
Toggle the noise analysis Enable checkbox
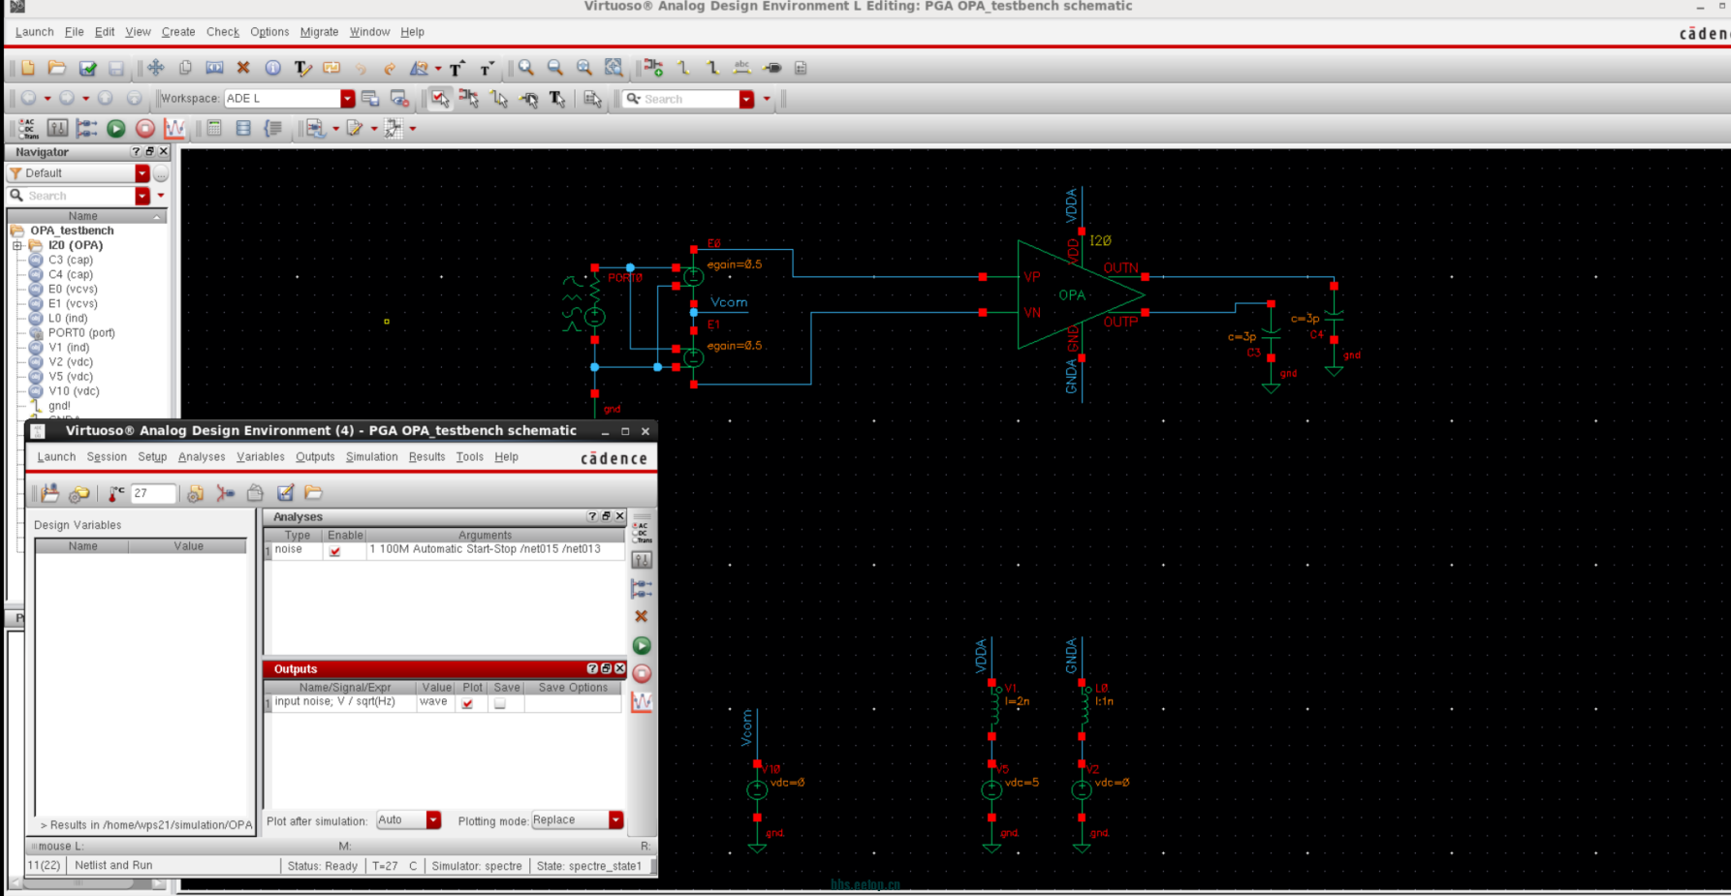[x=335, y=551]
